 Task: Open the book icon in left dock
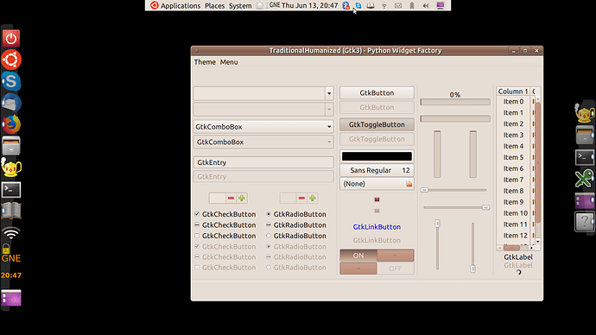pyautogui.click(x=11, y=211)
